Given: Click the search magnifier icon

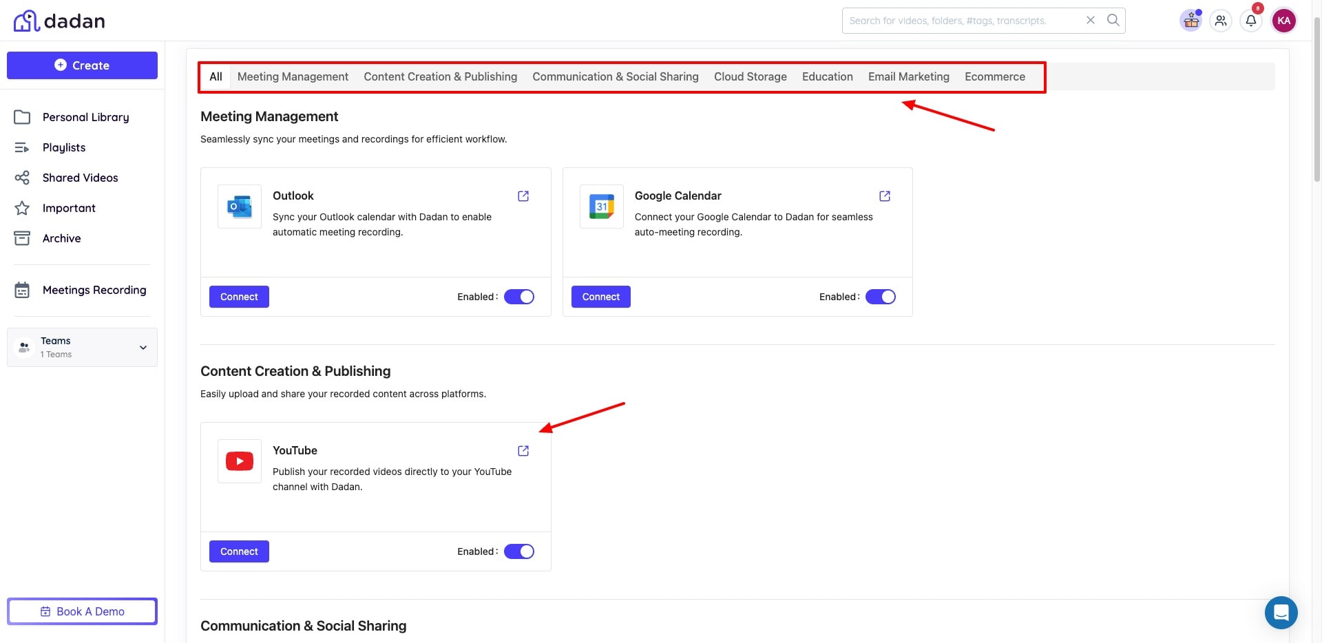Looking at the screenshot, I should [1113, 21].
